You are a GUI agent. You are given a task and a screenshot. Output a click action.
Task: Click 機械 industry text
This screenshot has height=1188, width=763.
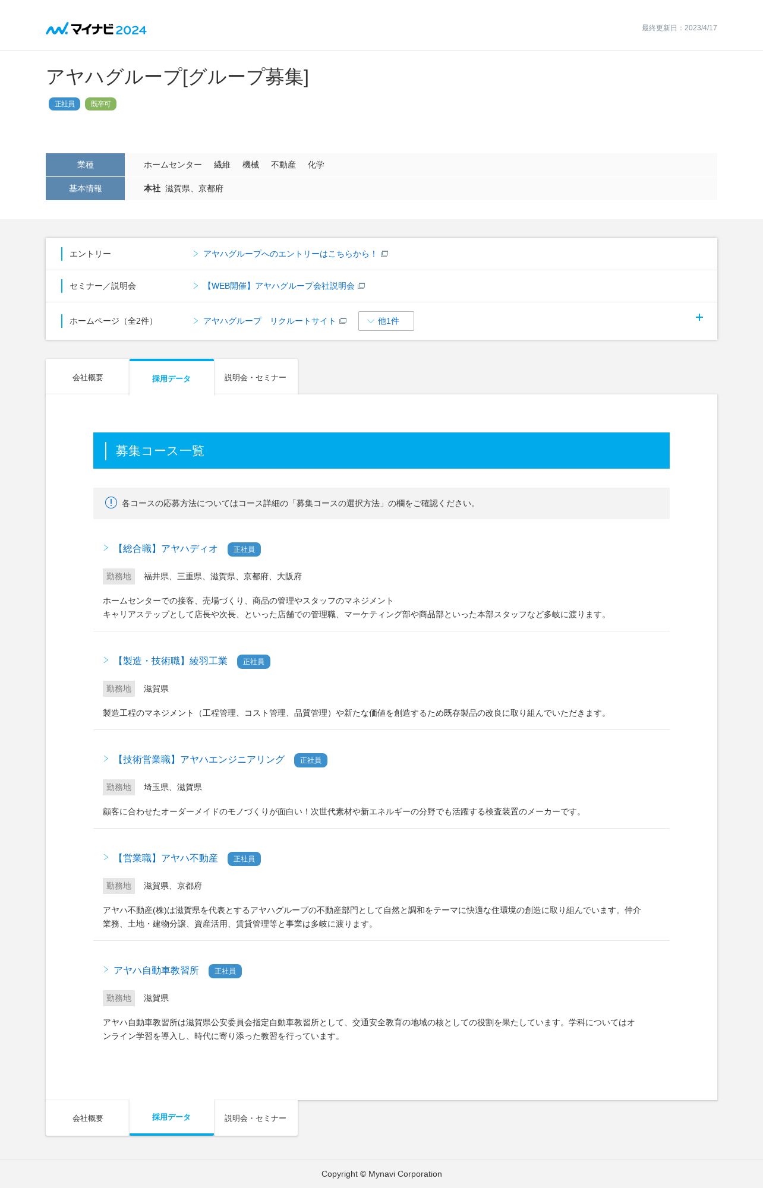(x=251, y=165)
